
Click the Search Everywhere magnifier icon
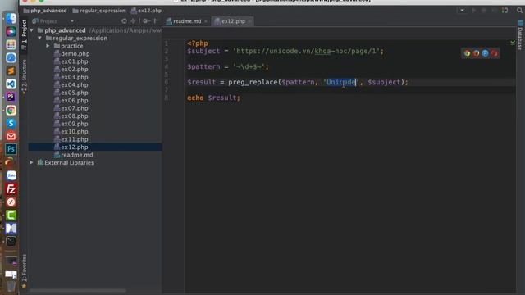coord(519,11)
